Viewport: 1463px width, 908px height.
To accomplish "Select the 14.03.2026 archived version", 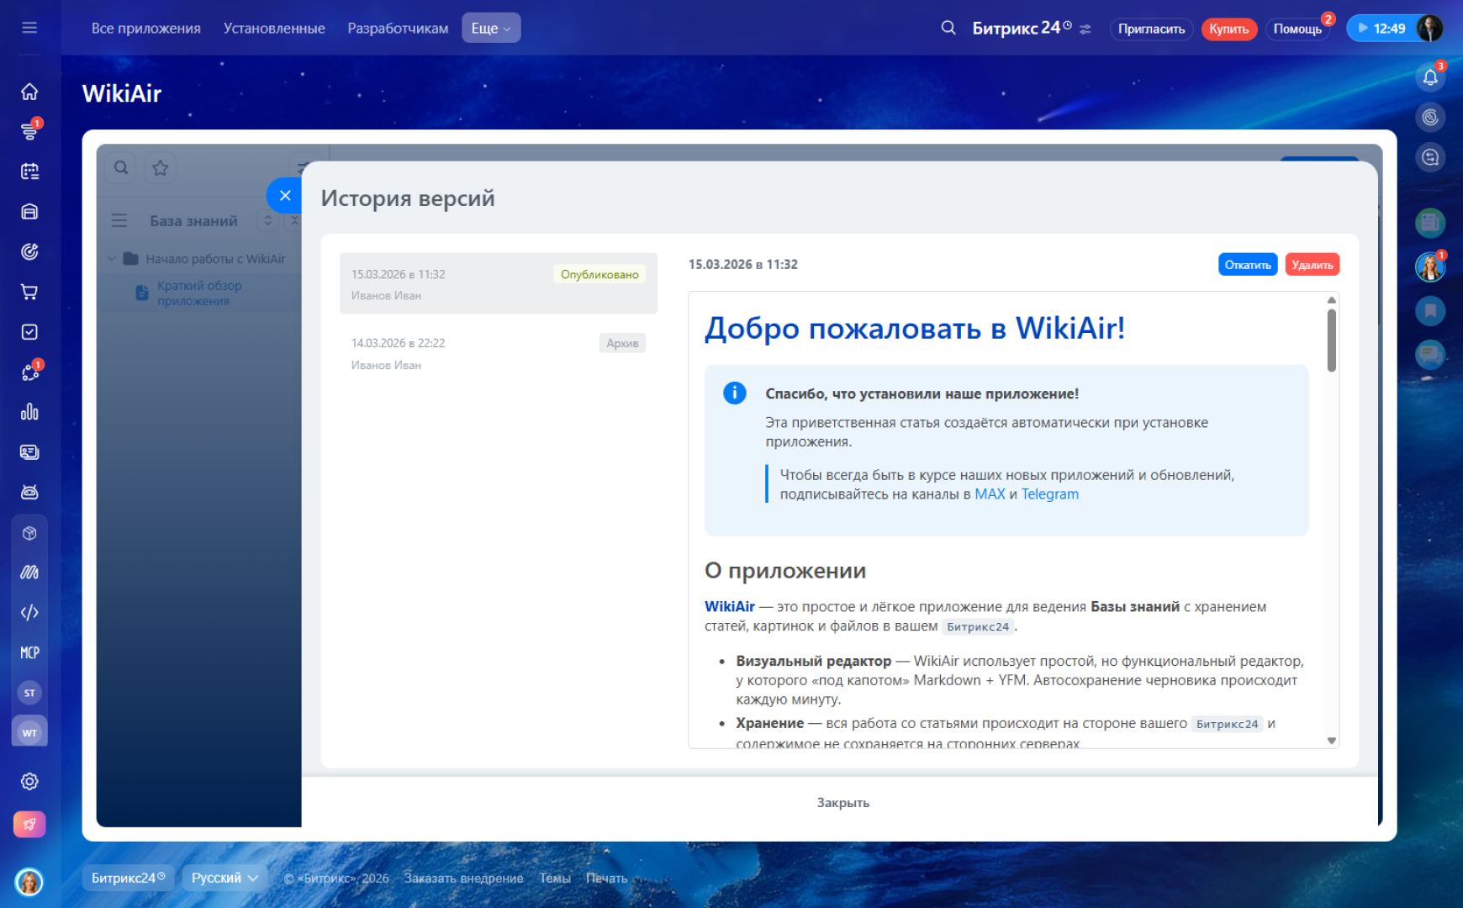I will tap(499, 353).
